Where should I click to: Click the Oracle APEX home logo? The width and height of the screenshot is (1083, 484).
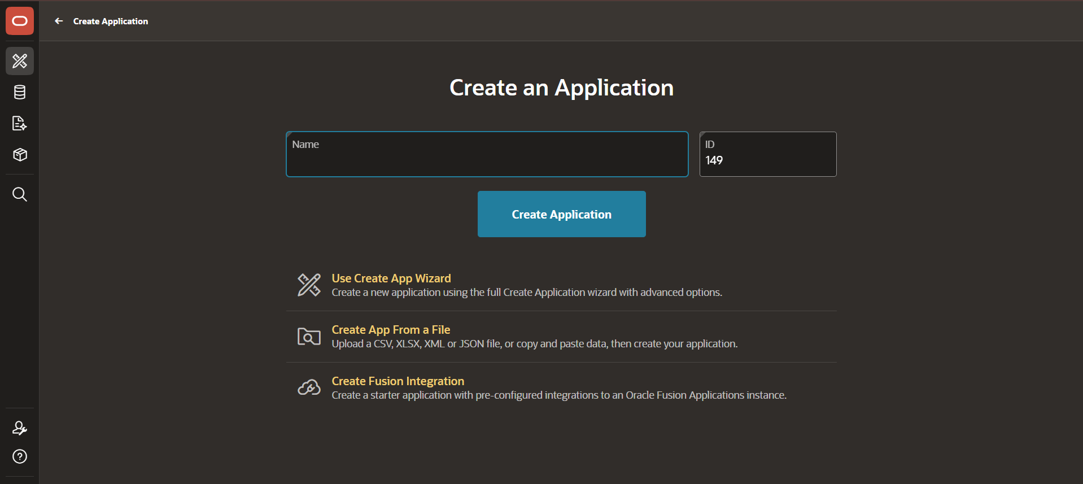tap(20, 21)
